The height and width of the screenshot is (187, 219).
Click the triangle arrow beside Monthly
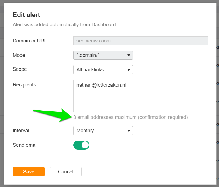point(129,131)
